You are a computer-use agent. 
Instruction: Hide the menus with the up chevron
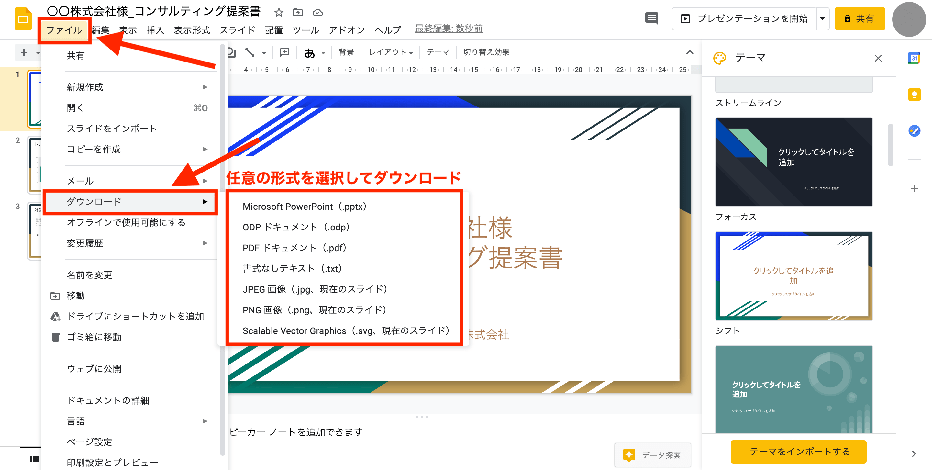click(690, 52)
